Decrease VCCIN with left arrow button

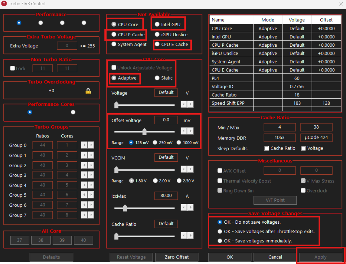tap(184, 169)
